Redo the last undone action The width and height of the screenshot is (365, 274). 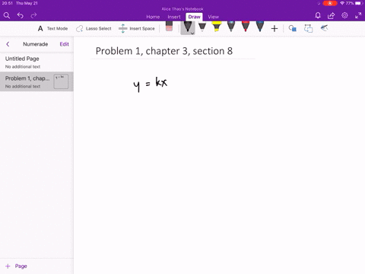[33, 15]
